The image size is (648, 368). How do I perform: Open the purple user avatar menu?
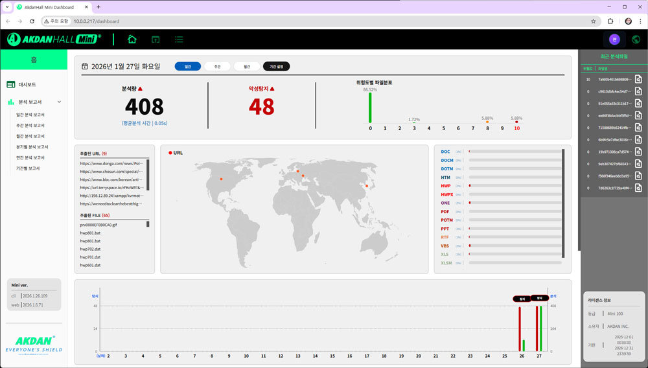614,40
